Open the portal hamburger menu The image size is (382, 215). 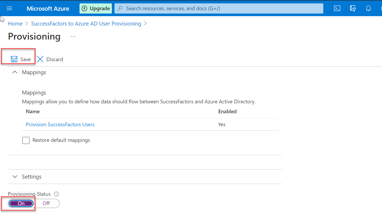click(9, 8)
